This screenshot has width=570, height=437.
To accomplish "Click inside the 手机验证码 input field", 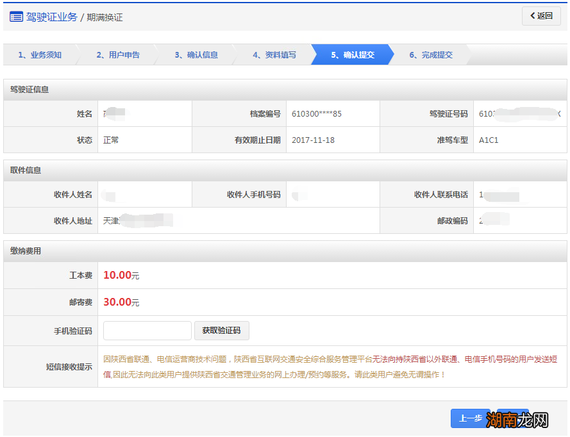I will [147, 331].
